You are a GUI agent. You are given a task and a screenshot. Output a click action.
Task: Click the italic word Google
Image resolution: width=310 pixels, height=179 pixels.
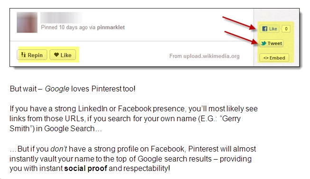pos(57,89)
